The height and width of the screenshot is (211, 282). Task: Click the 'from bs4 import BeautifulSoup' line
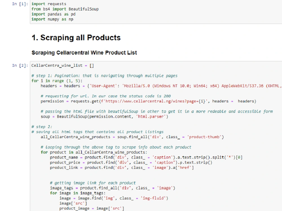click(x=65, y=9)
